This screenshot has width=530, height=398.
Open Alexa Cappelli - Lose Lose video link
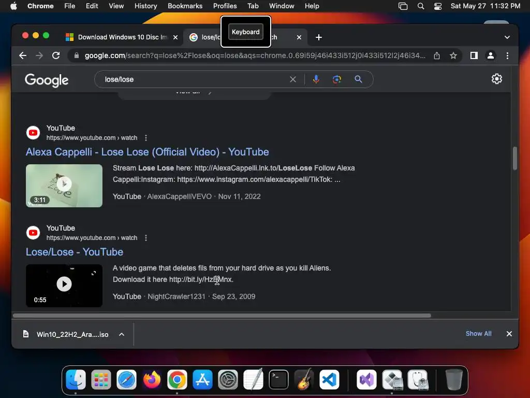(148, 152)
